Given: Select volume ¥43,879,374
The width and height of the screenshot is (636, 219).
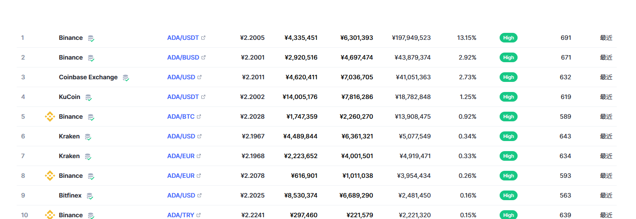Looking at the screenshot, I should [413, 57].
